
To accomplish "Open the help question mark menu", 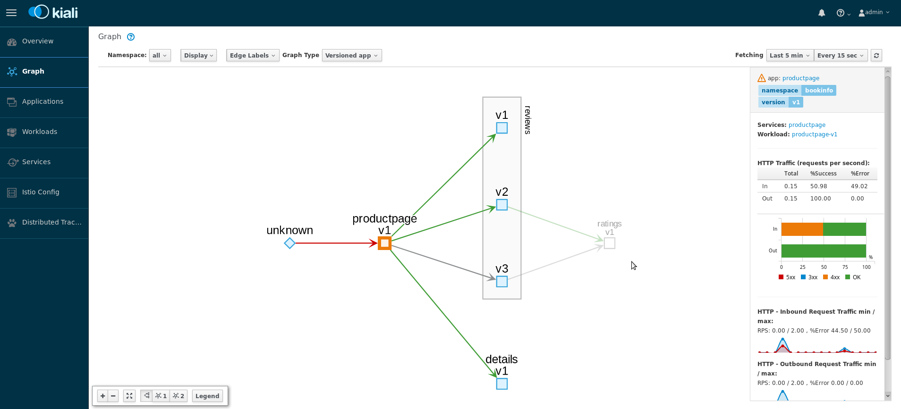I will coord(842,13).
